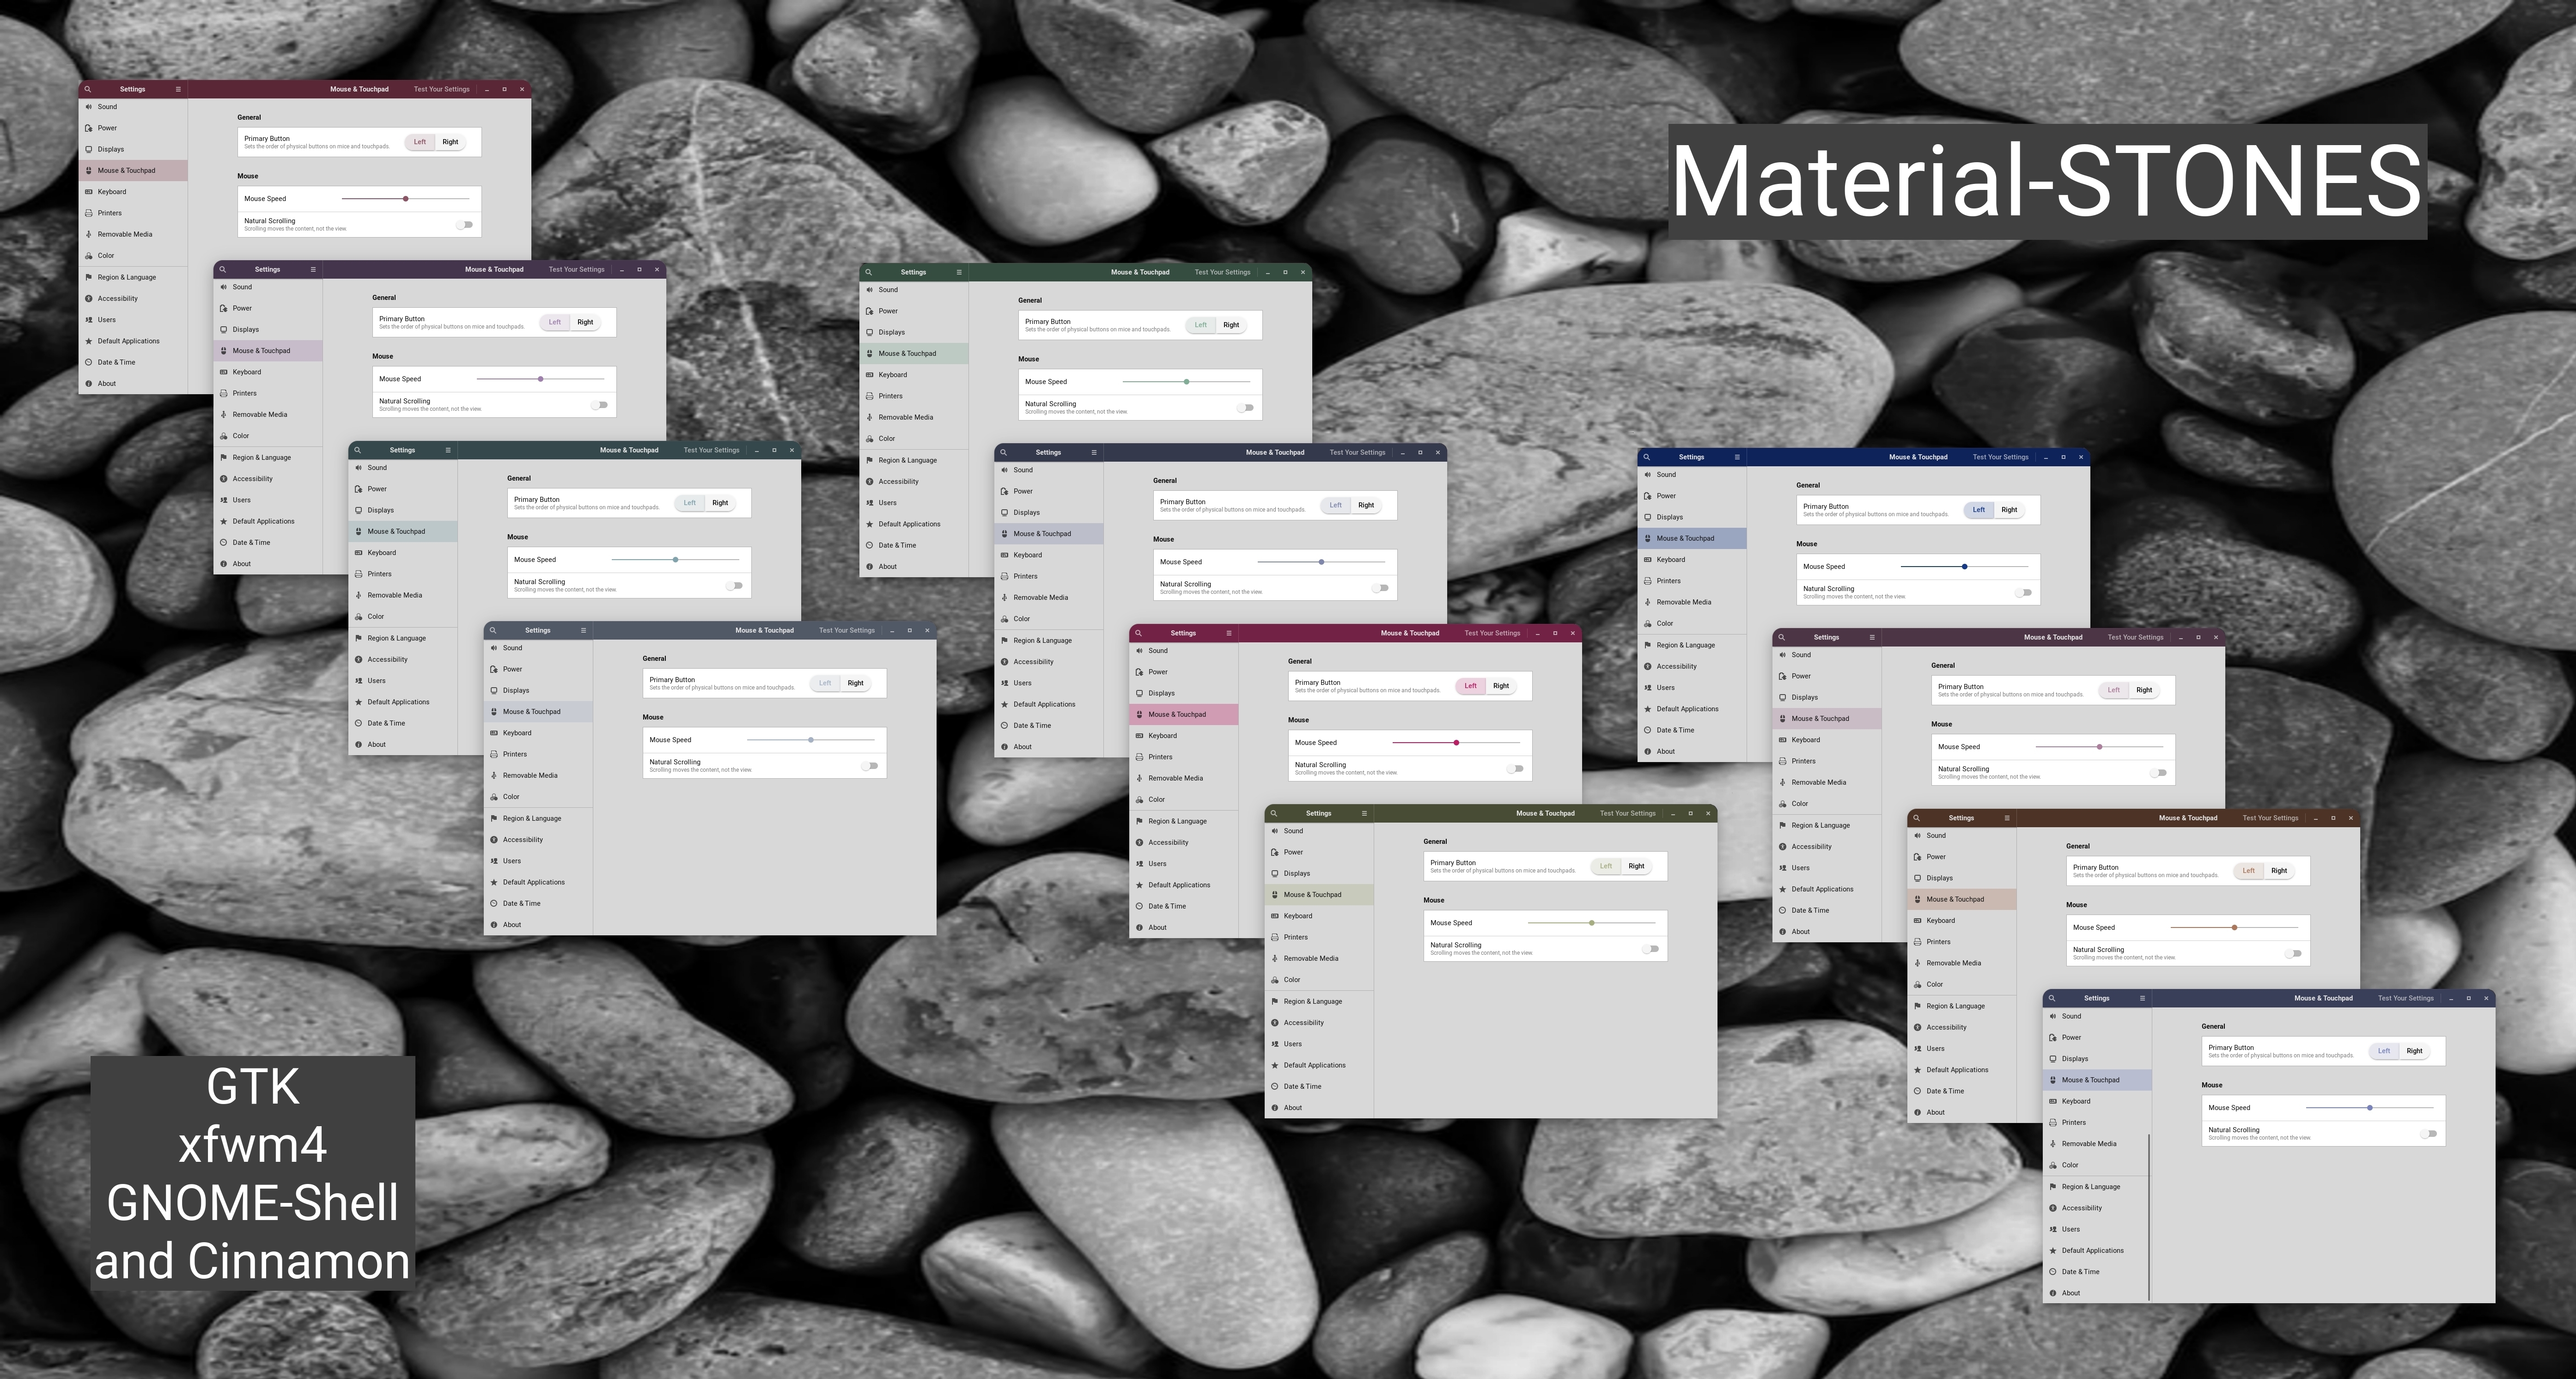Toggle Natural Scrolling in the bright blue window
2576x1379 pixels.
[2024, 593]
